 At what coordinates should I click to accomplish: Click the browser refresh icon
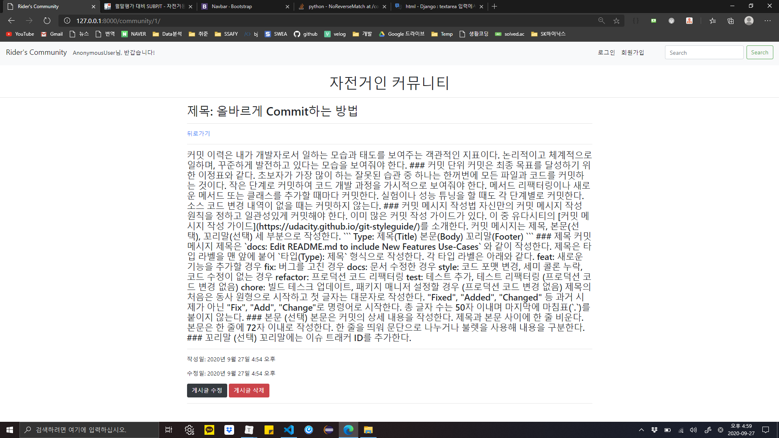click(47, 21)
